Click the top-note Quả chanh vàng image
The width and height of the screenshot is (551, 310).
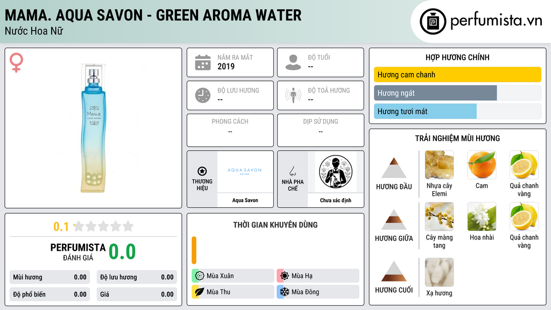(524, 165)
